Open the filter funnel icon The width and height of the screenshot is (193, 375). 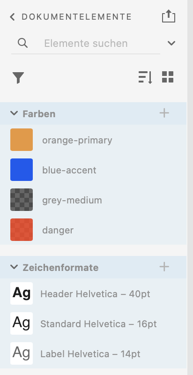18,78
